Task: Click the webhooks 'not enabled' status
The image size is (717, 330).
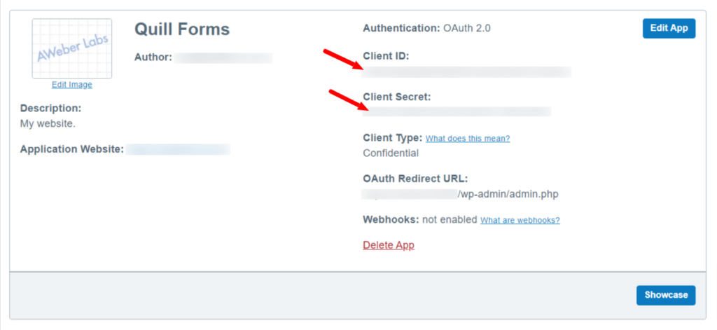Action: (x=450, y=220)
